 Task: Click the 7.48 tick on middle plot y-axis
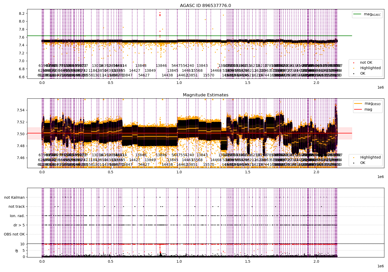point(21,146)
